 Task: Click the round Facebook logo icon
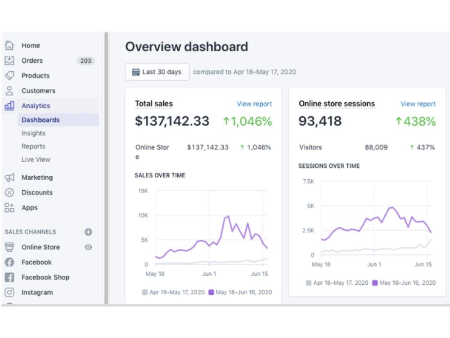pyautogui.click(x=9, y=262)
